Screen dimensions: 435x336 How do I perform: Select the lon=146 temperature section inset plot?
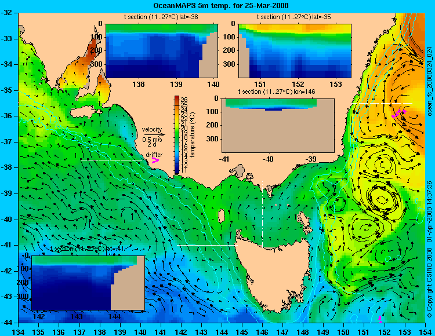pyautogui.click(x=278, y=126)
